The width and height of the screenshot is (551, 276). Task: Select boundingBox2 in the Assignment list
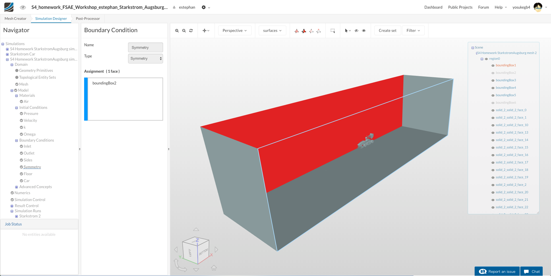click(x=105, y=83)
